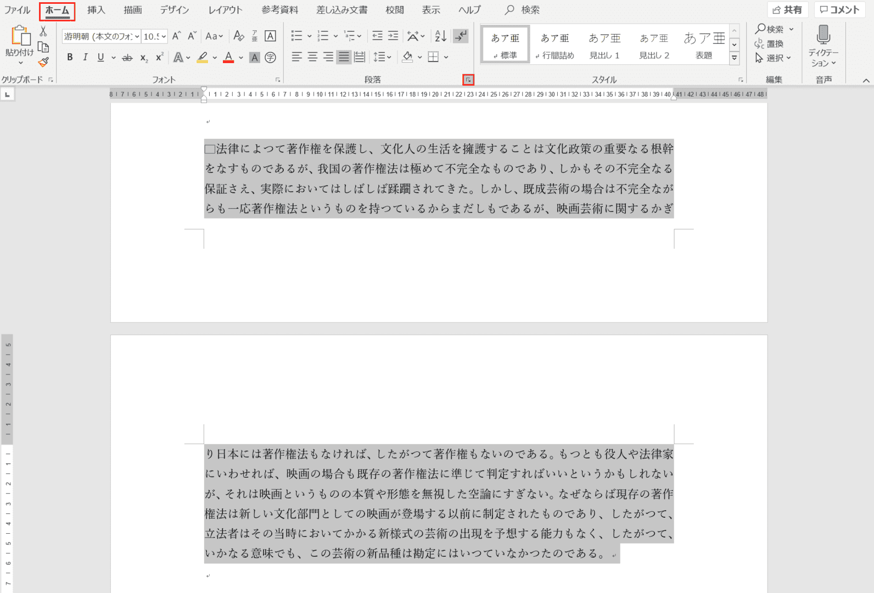Click the multilevel list icon

pyautogui.click(x=349, y=36)
